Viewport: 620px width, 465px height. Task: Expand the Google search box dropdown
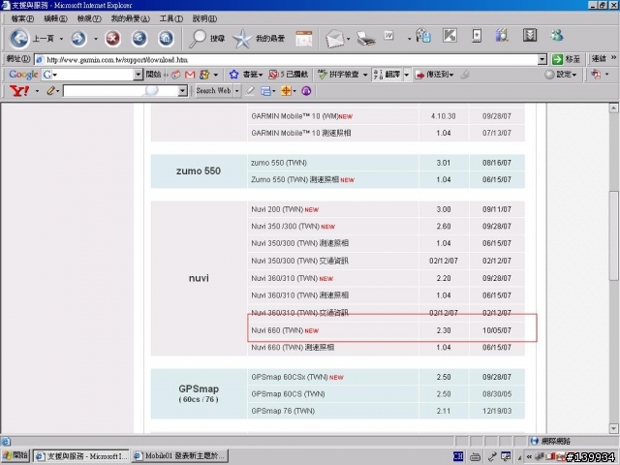point(138,75)
